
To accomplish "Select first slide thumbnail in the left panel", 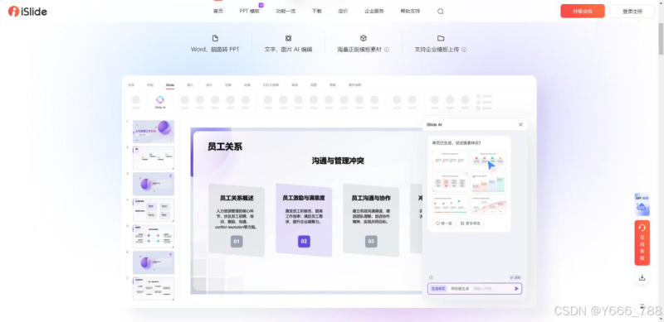I will pyautogui.click(x=154, y=132).
